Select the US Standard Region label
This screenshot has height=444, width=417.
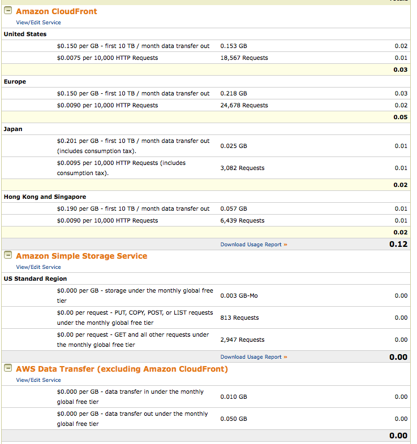pyautogui.click(x=35, y=278)
